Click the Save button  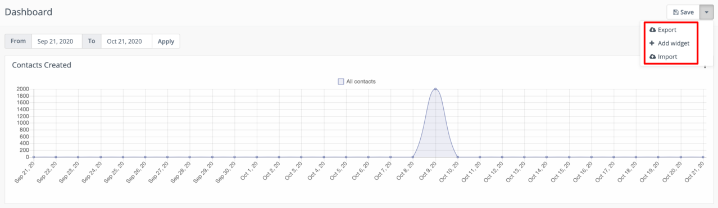pyautogui.click(x=683, y=12)
